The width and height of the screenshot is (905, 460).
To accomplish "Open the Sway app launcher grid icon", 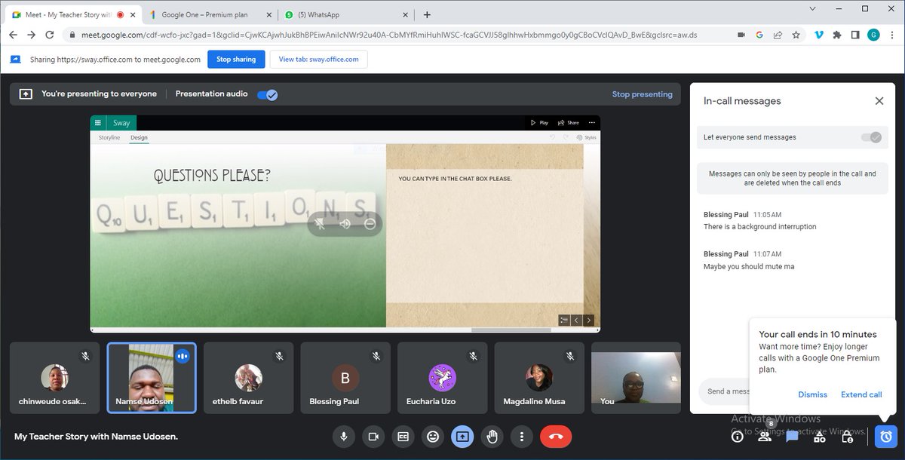I will click(x=97, y=123).
